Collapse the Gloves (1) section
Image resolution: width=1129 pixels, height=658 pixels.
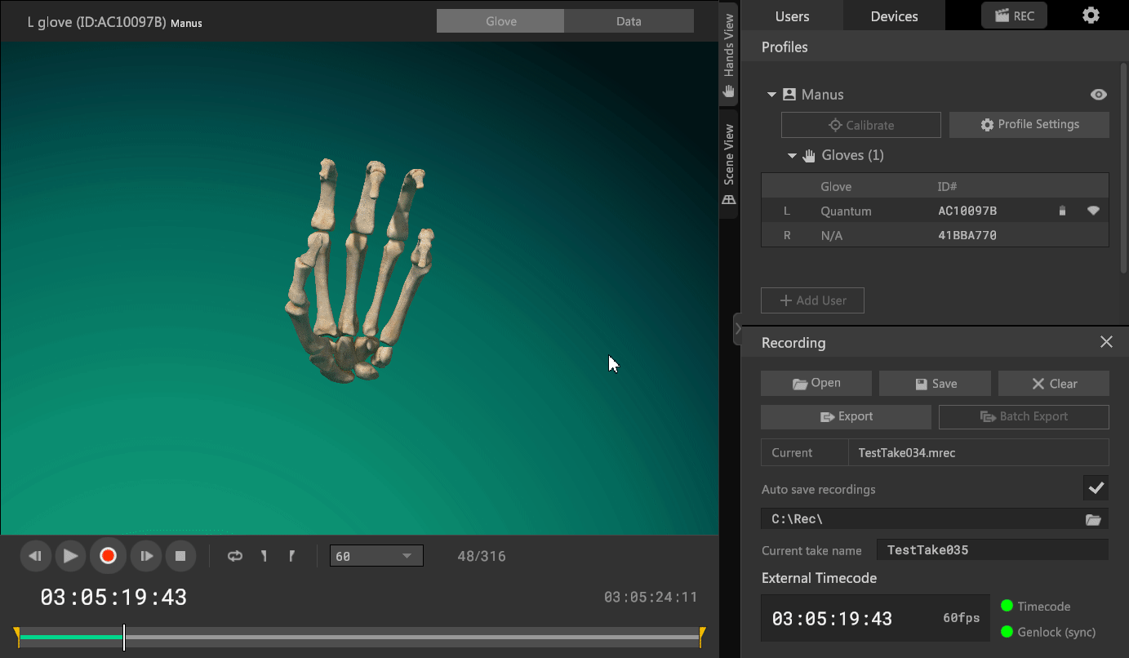pos(792,156)
